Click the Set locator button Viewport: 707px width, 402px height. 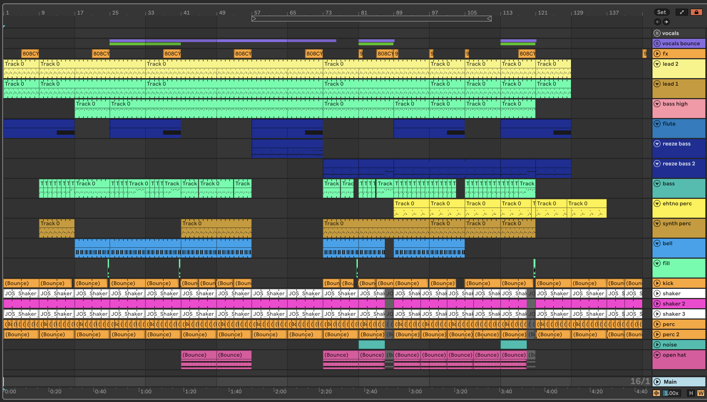[x=661, y=12]
